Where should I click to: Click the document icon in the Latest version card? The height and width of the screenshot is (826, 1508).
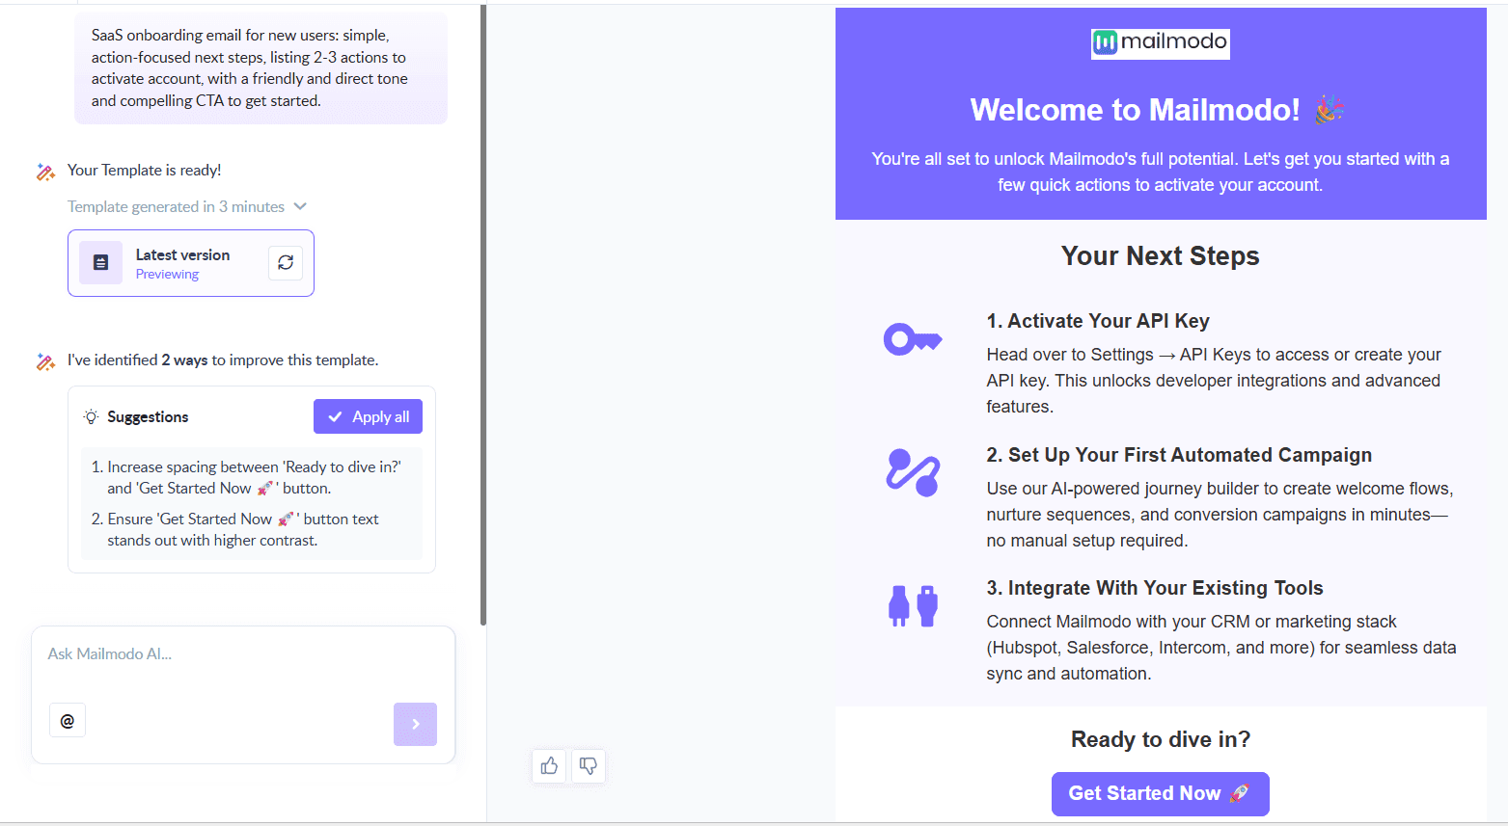click(100, 262)
